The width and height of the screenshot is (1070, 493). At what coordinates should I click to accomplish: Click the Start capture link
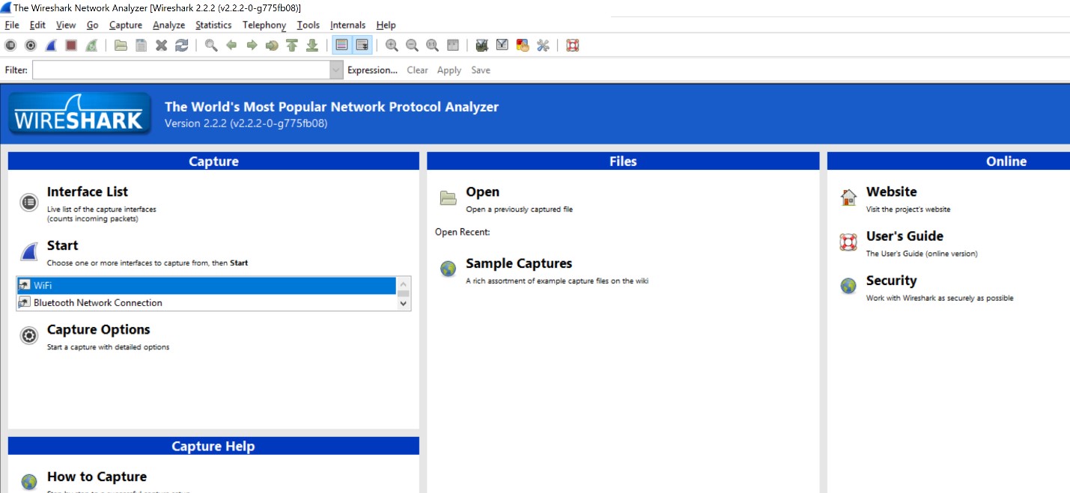[62, 245]
